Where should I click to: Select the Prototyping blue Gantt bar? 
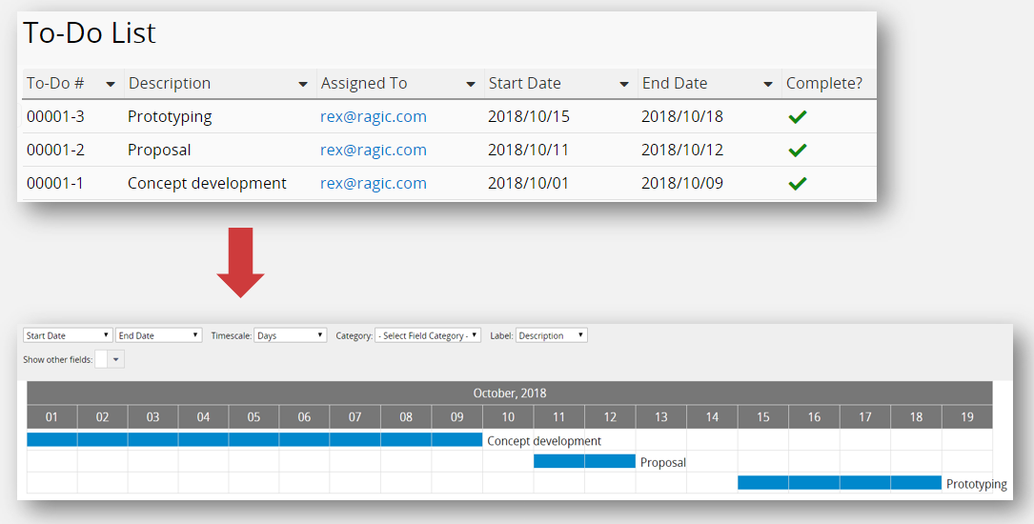pos(839,482)
